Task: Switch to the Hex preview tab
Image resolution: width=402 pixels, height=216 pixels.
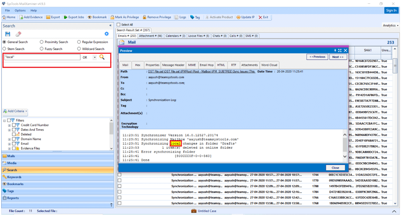Action: tap(138, 65)
